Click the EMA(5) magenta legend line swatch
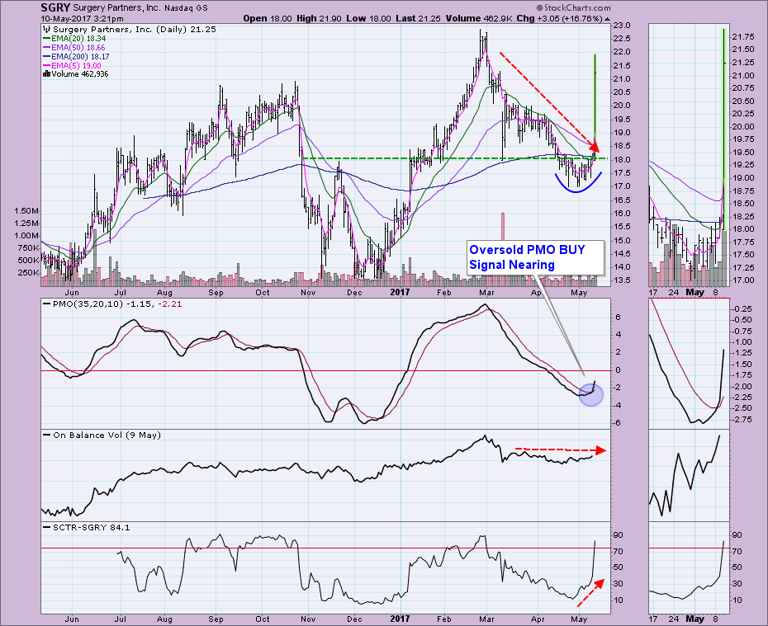The width and height of the screenshot is (768, 626). click(48, 65)
